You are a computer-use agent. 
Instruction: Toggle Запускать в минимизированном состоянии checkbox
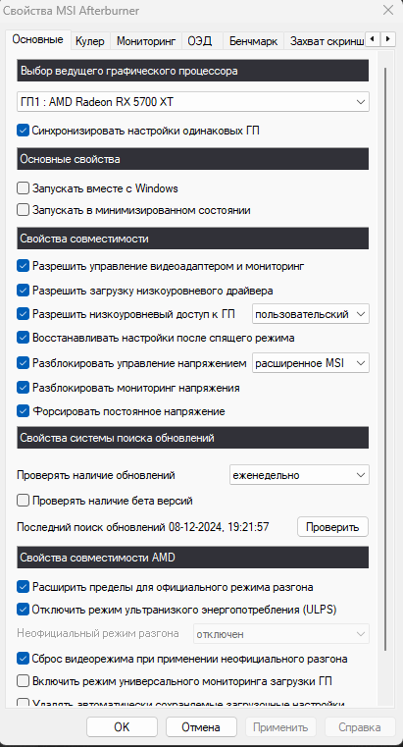tap(23, 210)
